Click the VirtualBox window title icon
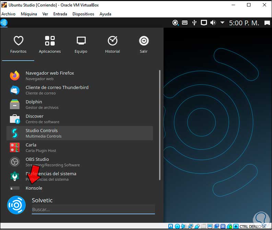Screen dimensions: 272x230 click(x=4, y=5)
